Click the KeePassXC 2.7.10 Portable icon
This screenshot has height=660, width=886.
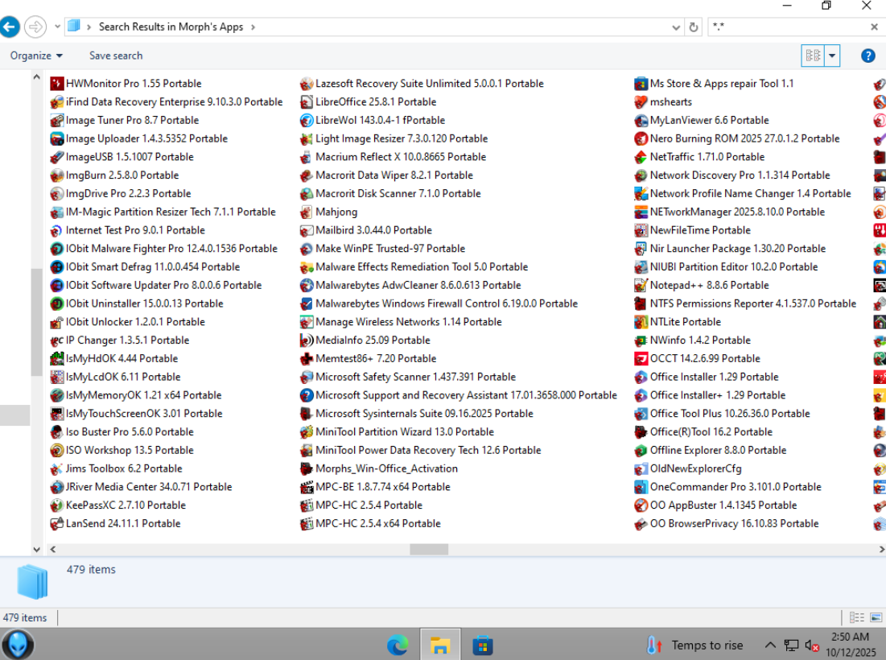click(x=56, y=505)
